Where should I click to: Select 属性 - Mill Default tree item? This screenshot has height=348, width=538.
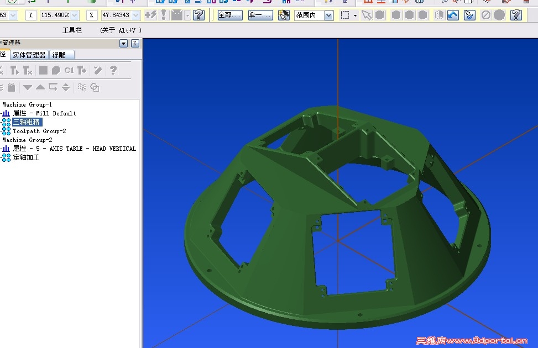pos(44,113)
